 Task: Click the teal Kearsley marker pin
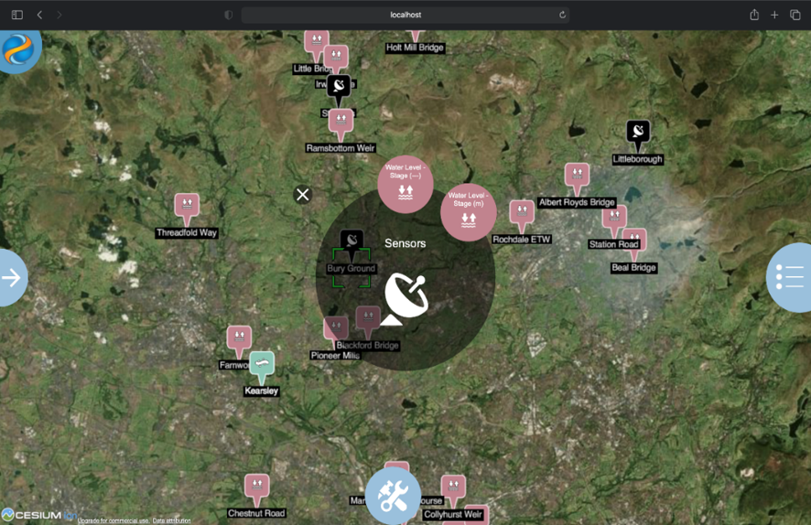point(262,367)
